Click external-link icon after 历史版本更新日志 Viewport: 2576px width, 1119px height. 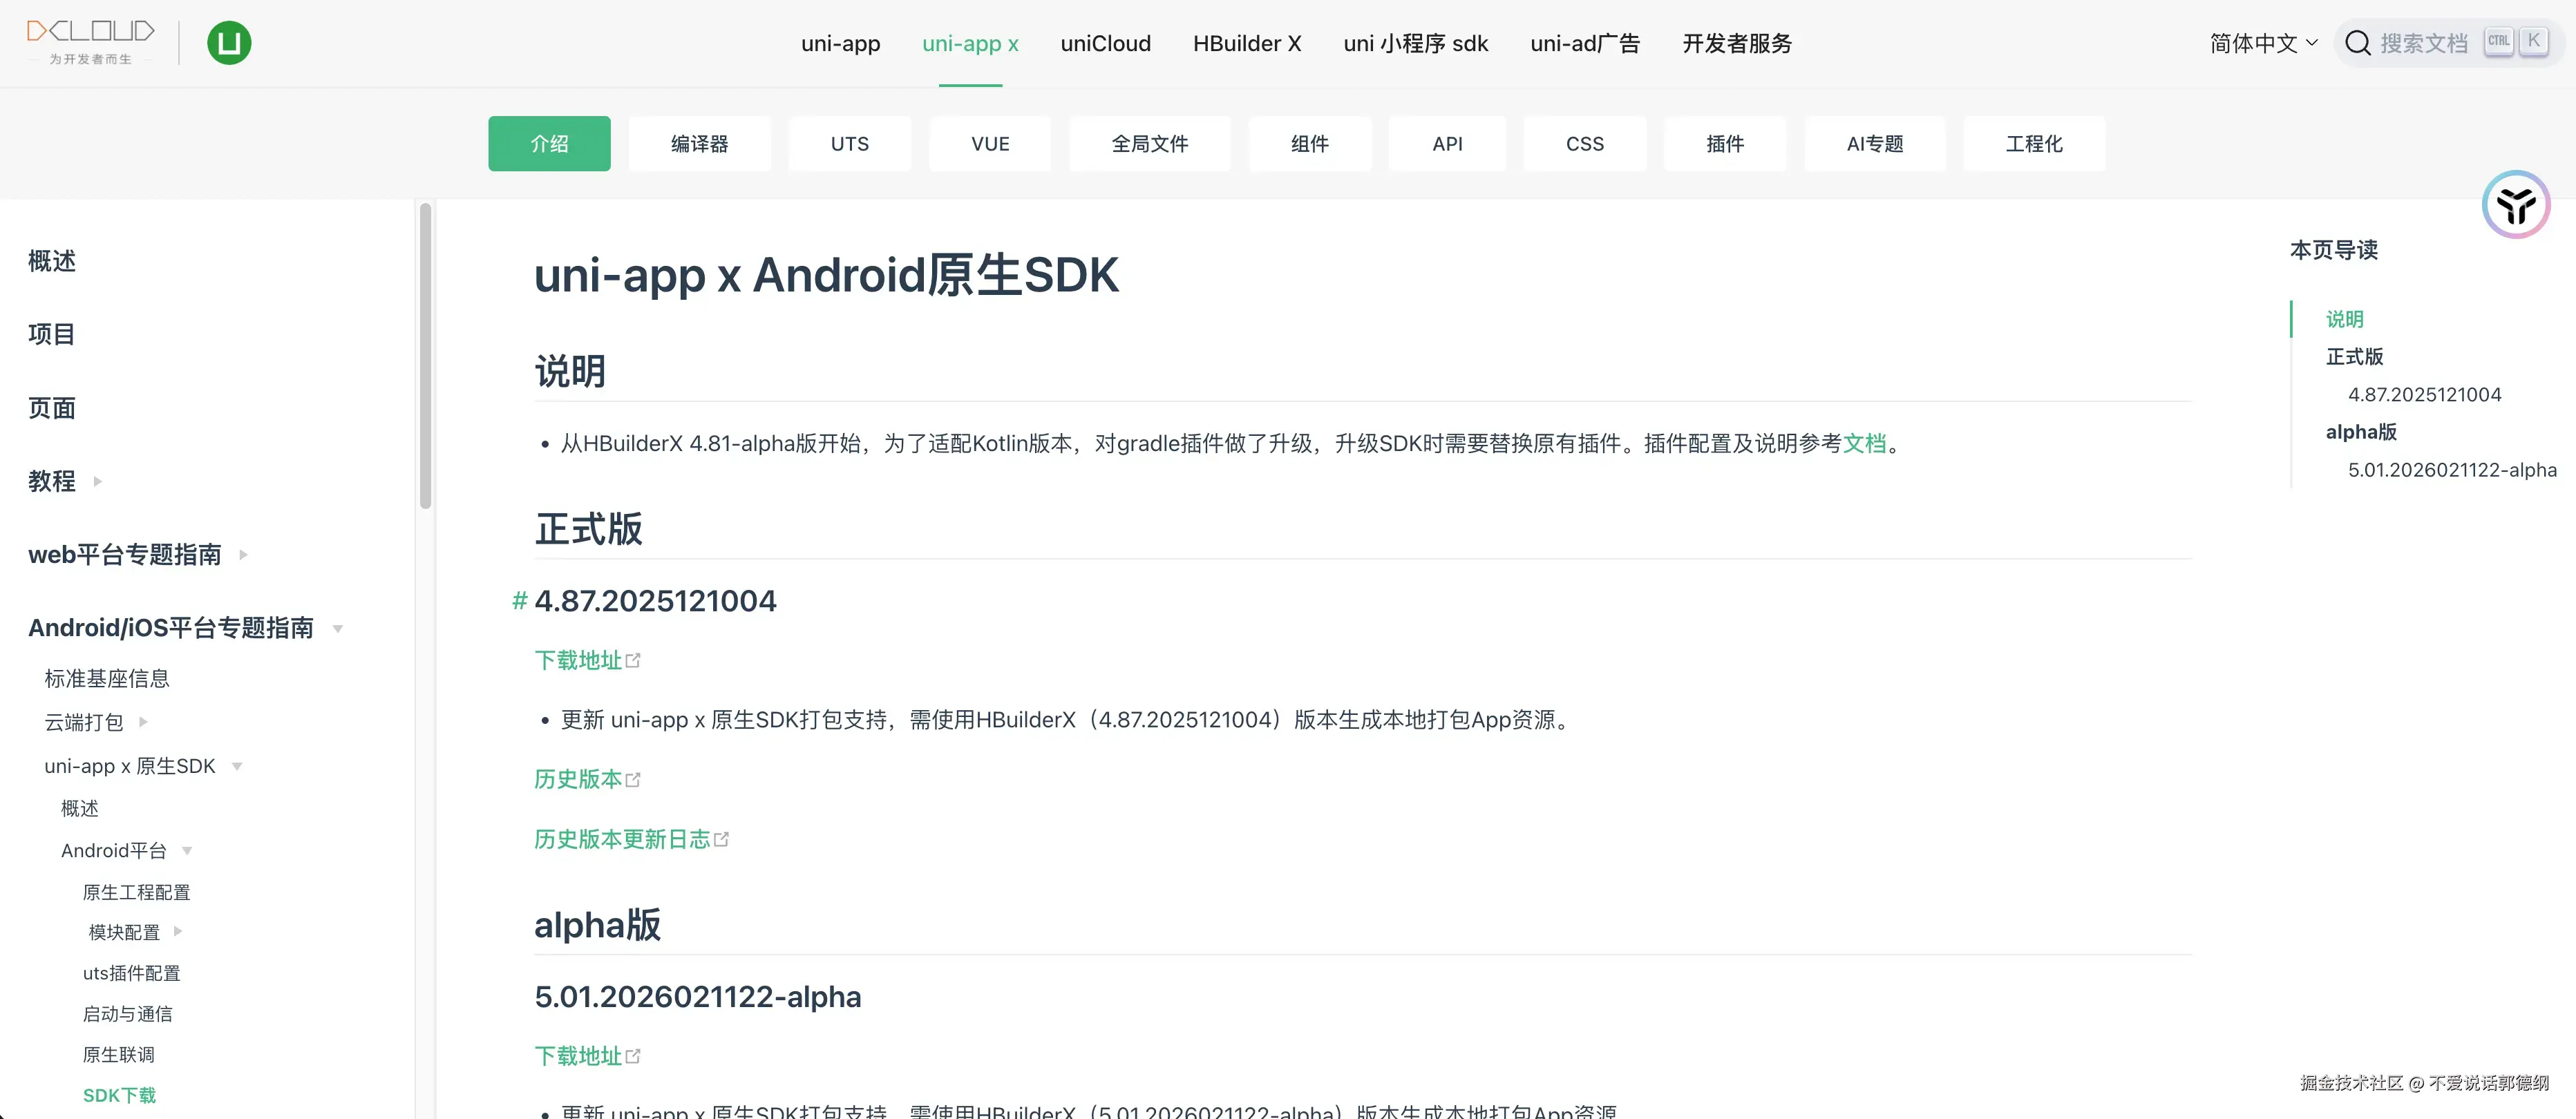[x=722, y=839]
